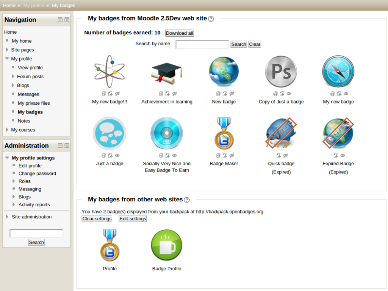The width and height of the screenshot is (388, 291).
Task: Open 'My private files' navigation item
Action: point(34,103)
